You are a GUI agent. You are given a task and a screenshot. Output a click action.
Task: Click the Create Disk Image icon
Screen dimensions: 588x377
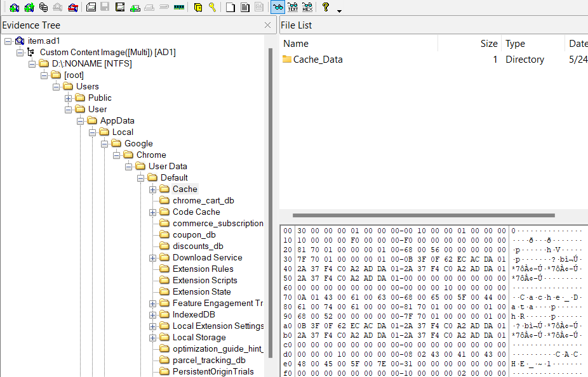tap(91, 7)
